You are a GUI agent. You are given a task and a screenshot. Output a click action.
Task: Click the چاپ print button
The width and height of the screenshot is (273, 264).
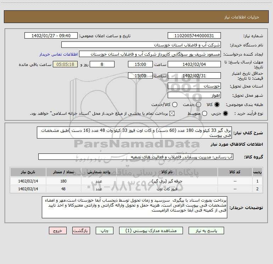pyautogui.click(x=105, y=231)
